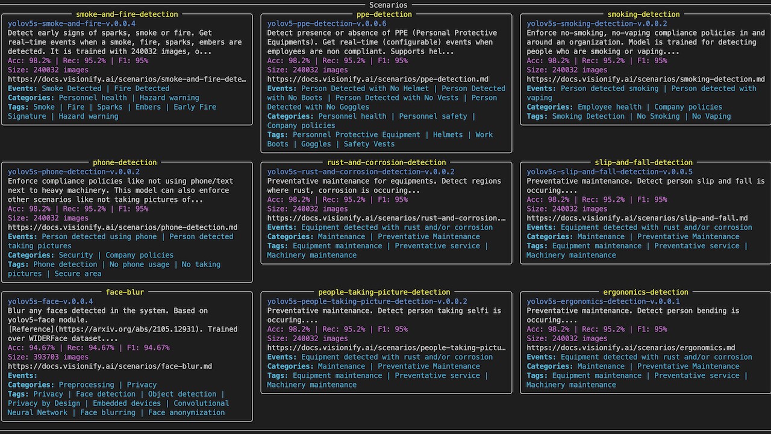Select model name yolov5s-smoking-detection-v.0.0.2
The image size is (771, 434).
point(597,24)
